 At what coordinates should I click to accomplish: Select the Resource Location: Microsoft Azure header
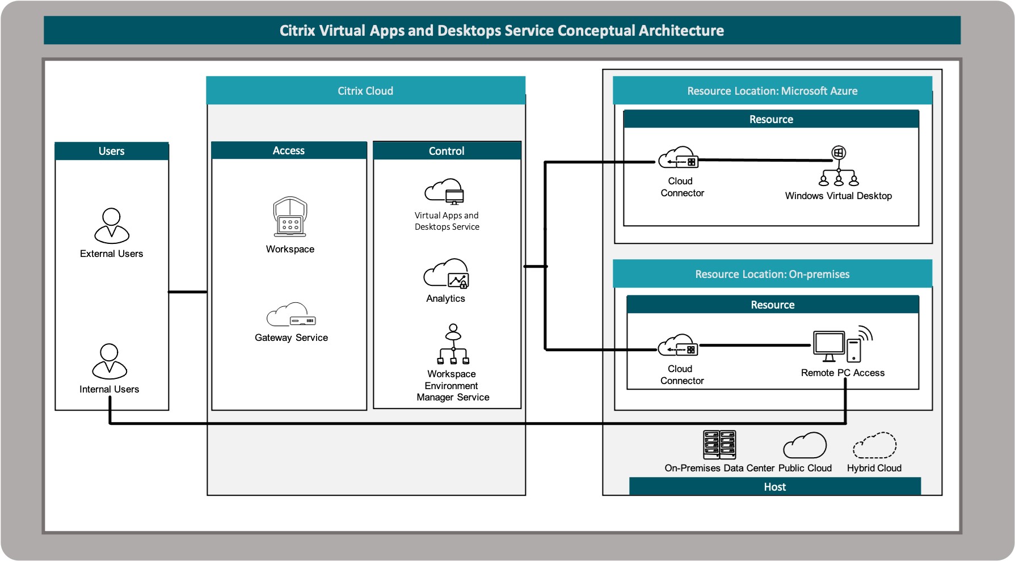coord(772,91)
